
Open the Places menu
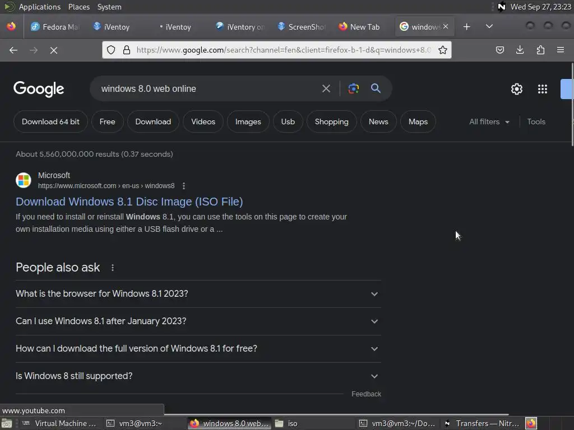point(78,7)
